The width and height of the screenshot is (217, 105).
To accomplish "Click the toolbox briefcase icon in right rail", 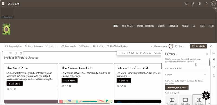I will (214, 53).
